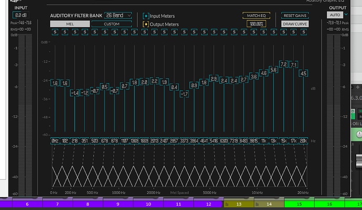Select green marker 15 in timeline
Image resolution: width=362 pixels, height=210 pixels.
click(299, 204)
